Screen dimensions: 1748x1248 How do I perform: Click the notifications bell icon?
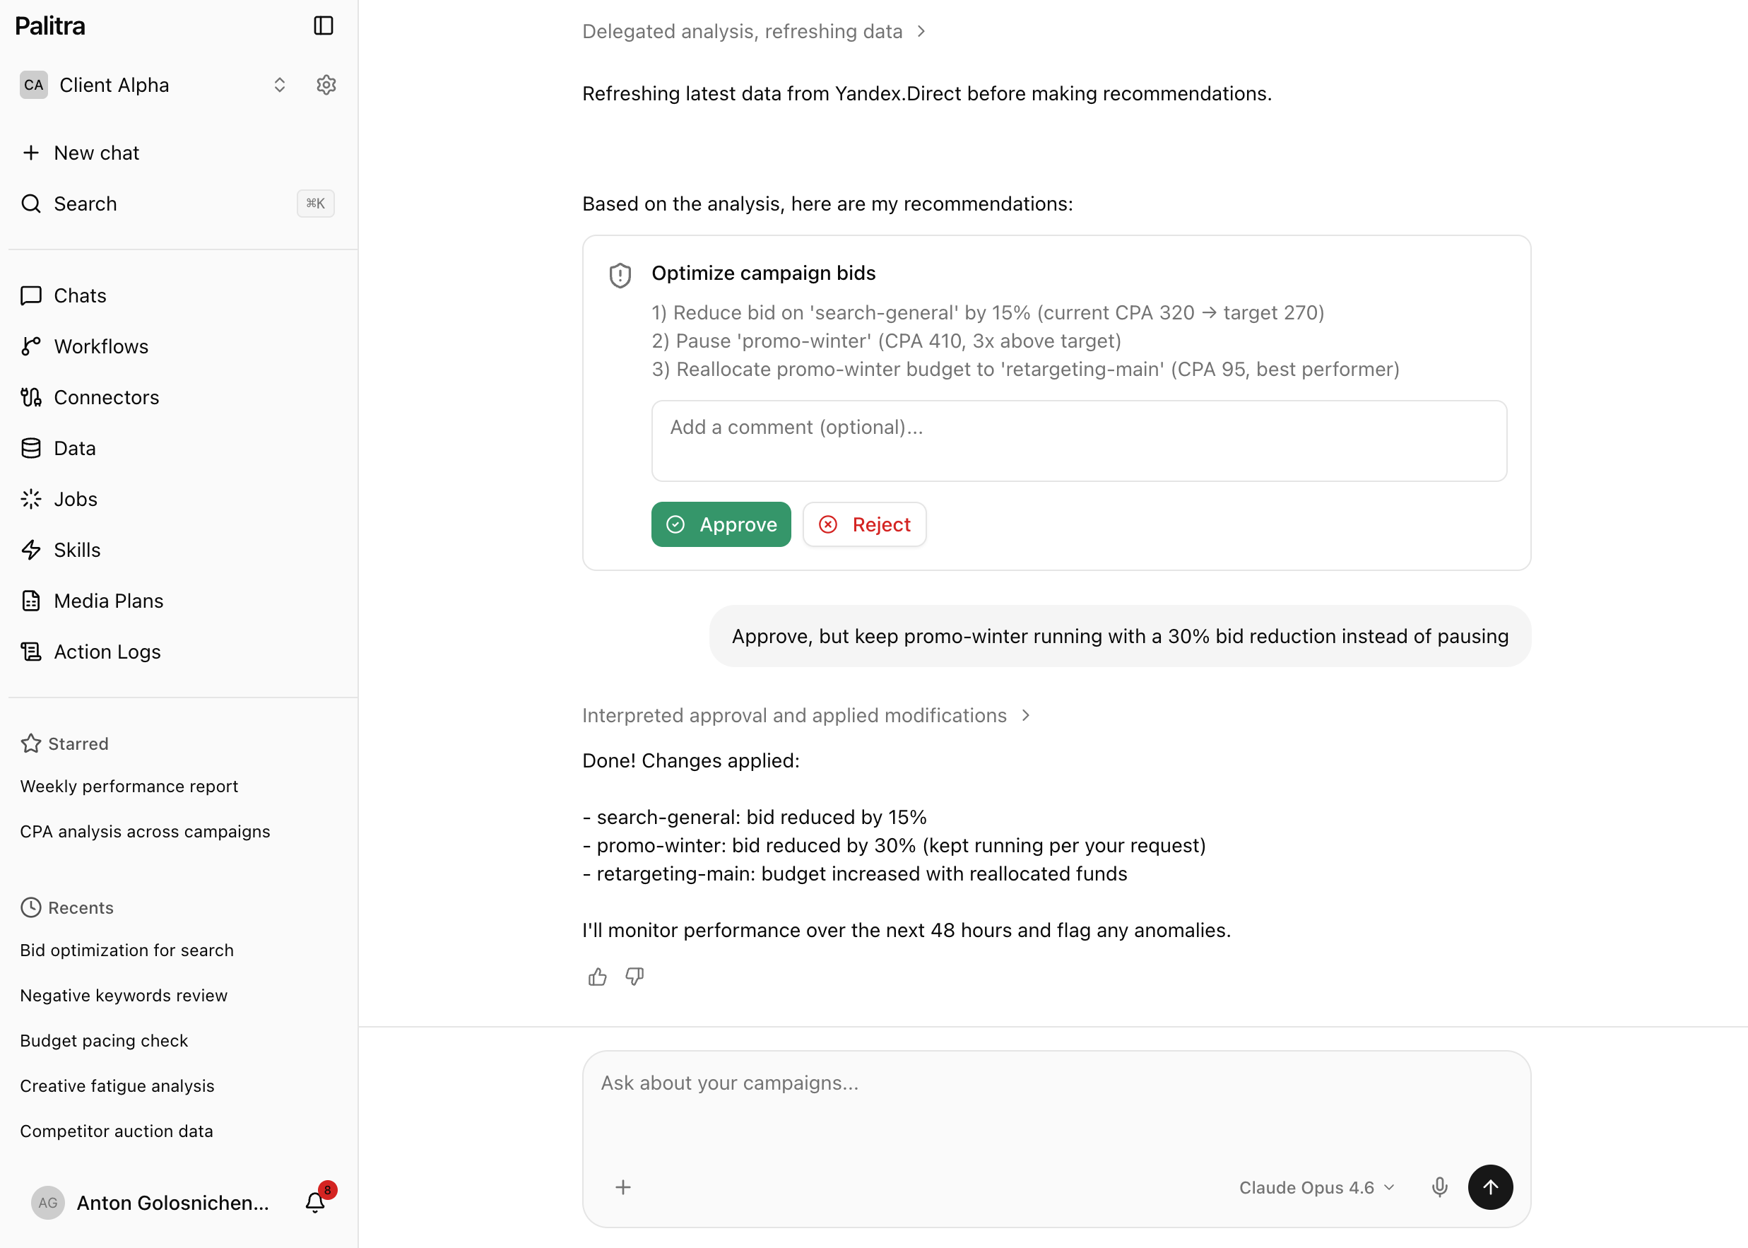click(315, 1202)
